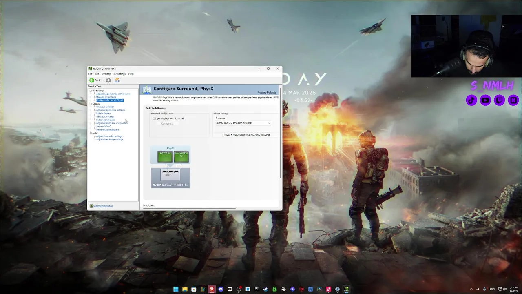Open the Windows Start menu
Image resolution: width=522 pixels, height=294 pixels.
(176, 289)
